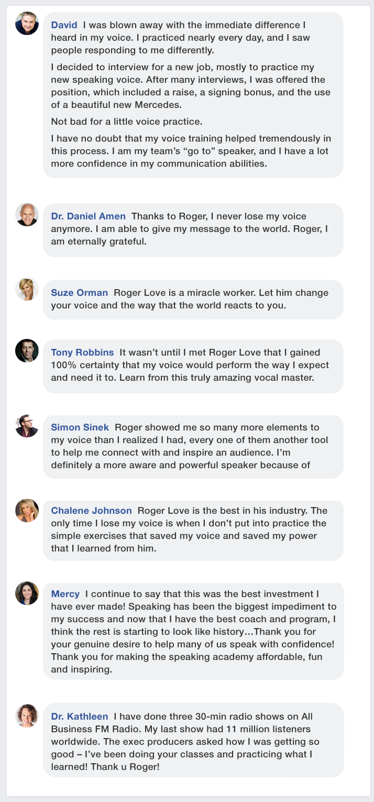Open Dr. Daniel Amen's profile picture
The image size is (374, 802).
(x=27, y=215)
